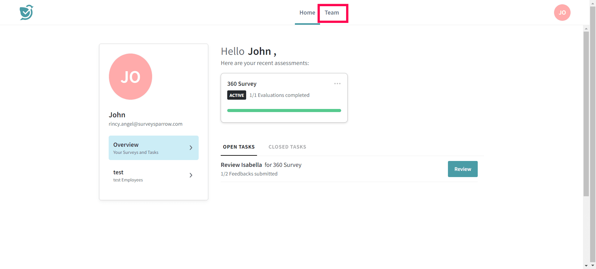Show the Closed Tasks tab
596x269 pixels.
coord(287,147)
